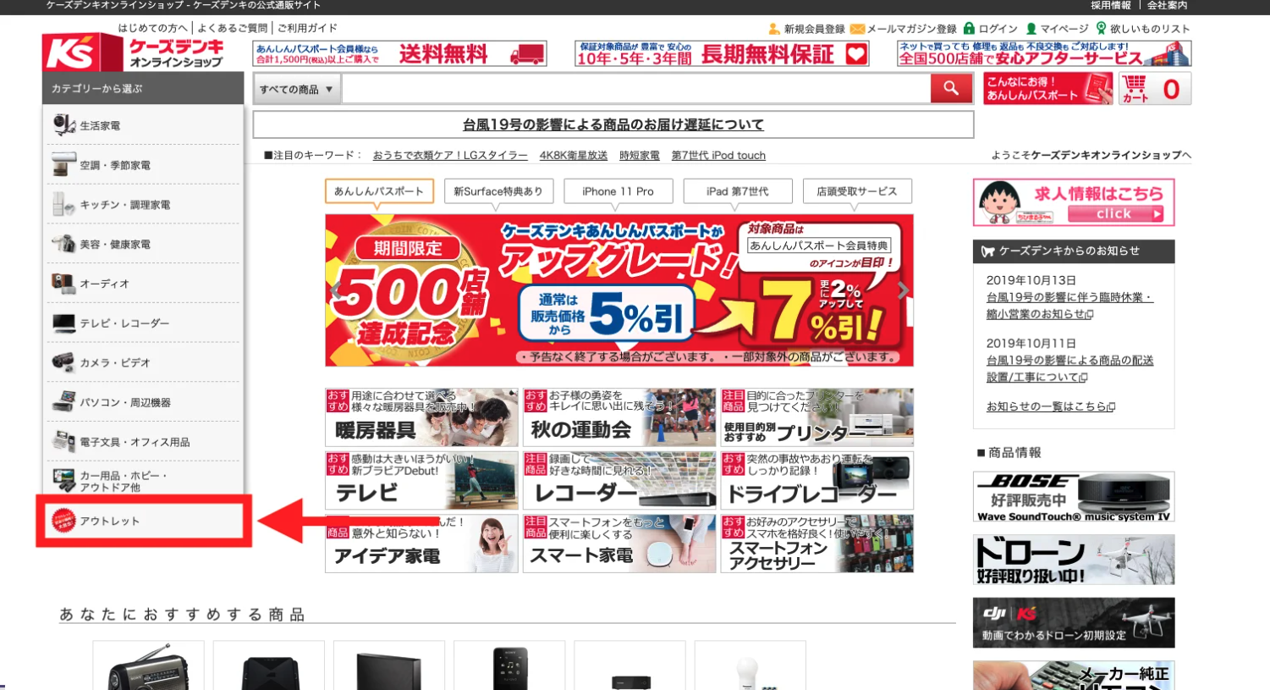Open はじめての方へ link
Screen dimensions: 1270x690
(152, 28)
